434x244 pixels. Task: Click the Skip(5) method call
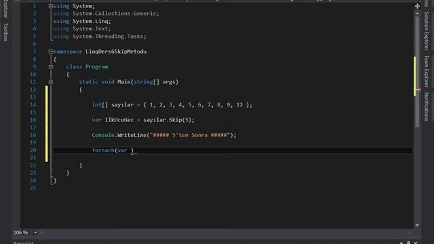pos(180,120)
